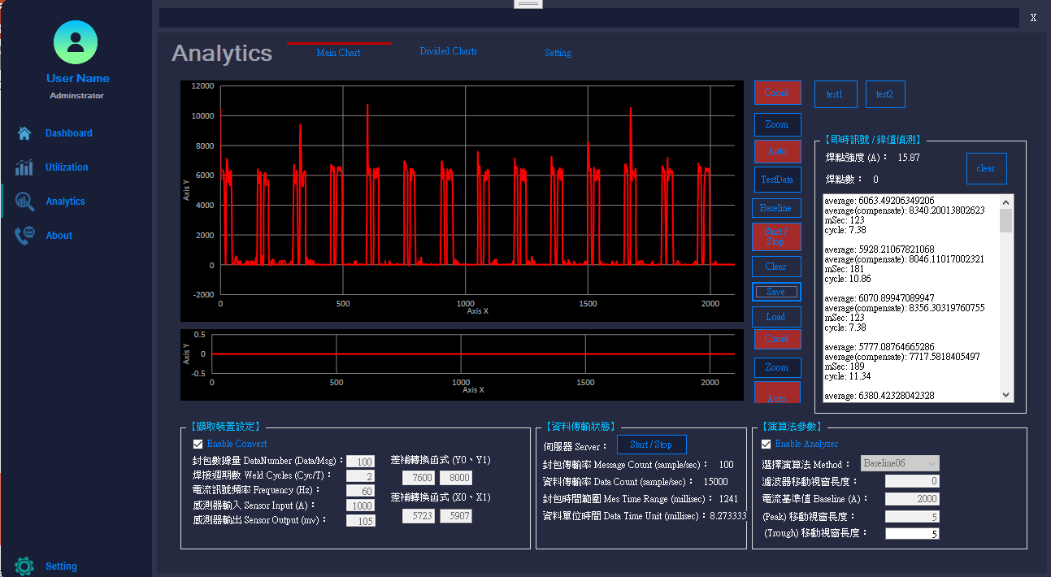1051x577 pixels.
Task: Click the Save button
Action: tap(775, 292)
